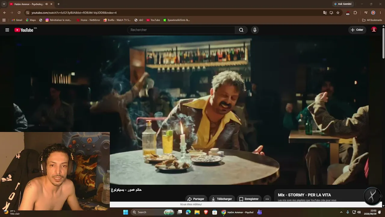Open the network status tray icon
This screenshot has height=217, width=385.
point(354,212)
